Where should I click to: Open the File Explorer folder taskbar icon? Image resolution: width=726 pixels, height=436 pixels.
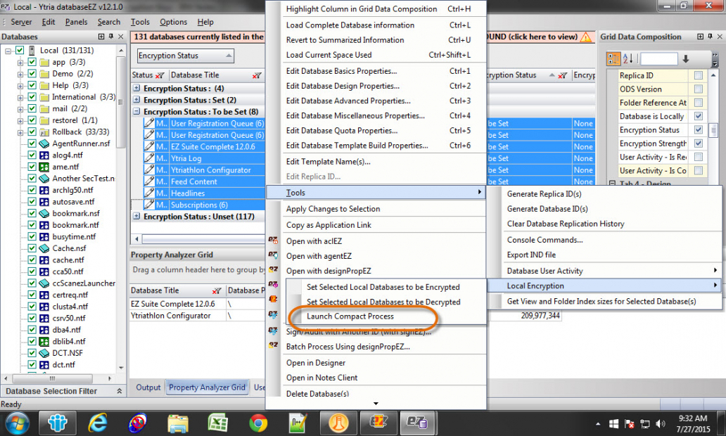click(178, 423)
